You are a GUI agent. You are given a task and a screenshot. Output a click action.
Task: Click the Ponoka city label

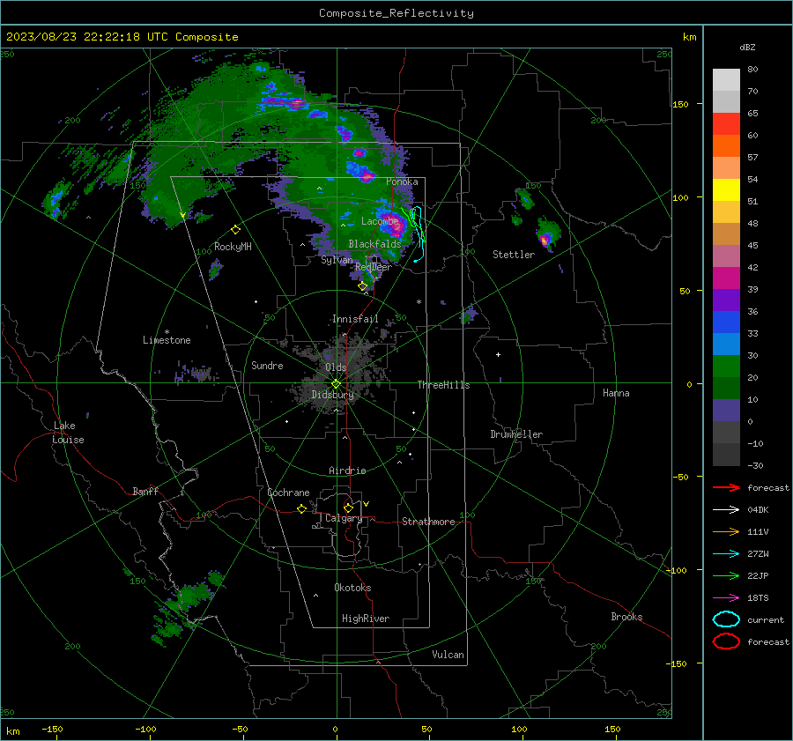click(402, 182)
